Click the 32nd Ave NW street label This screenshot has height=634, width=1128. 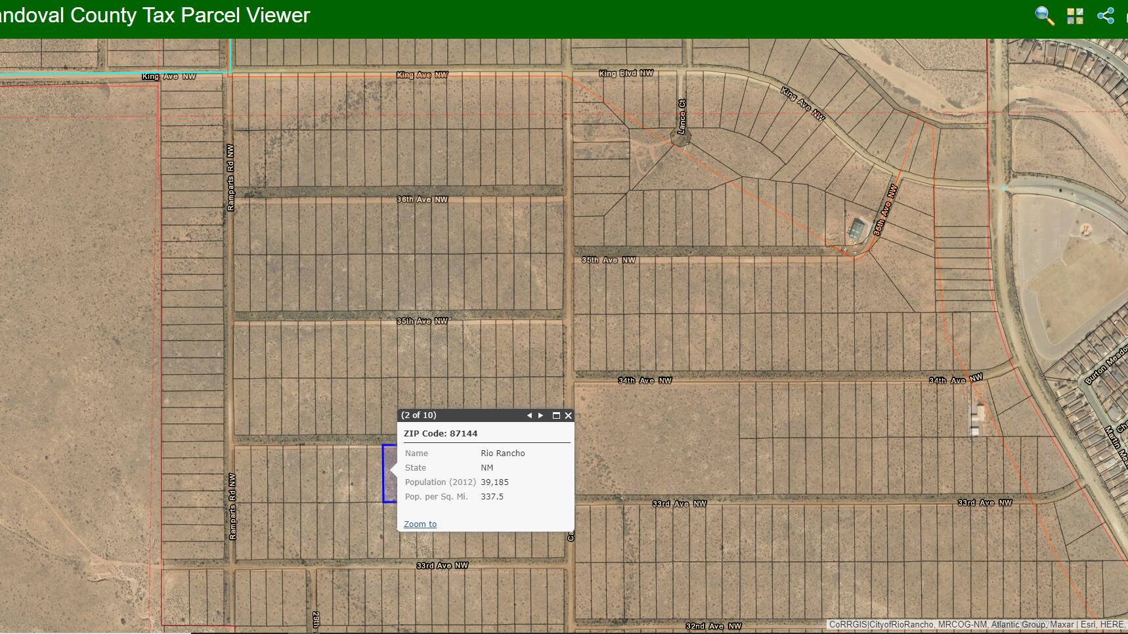pos(714,626)
